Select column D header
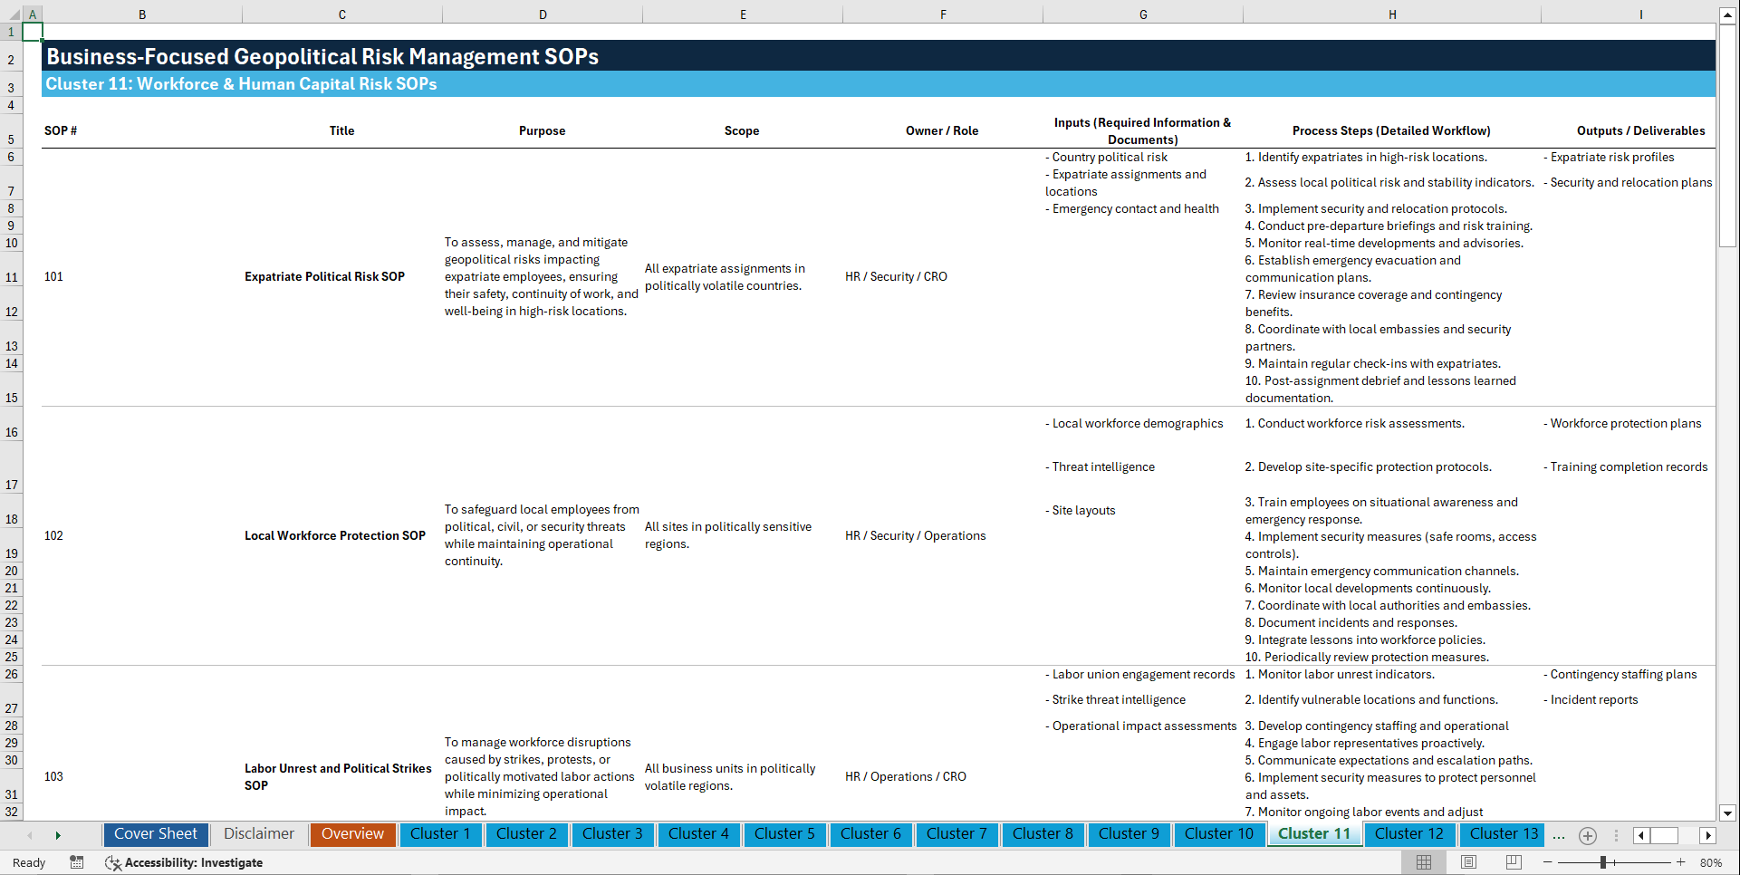1740x875 pixels. (542, 14)
